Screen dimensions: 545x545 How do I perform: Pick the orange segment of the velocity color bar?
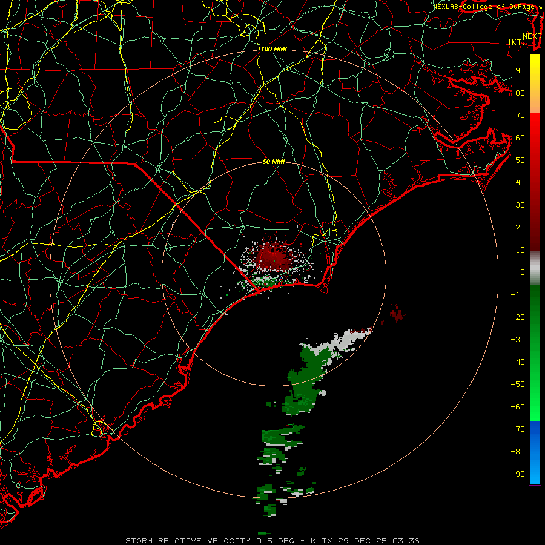pos(535,102)
